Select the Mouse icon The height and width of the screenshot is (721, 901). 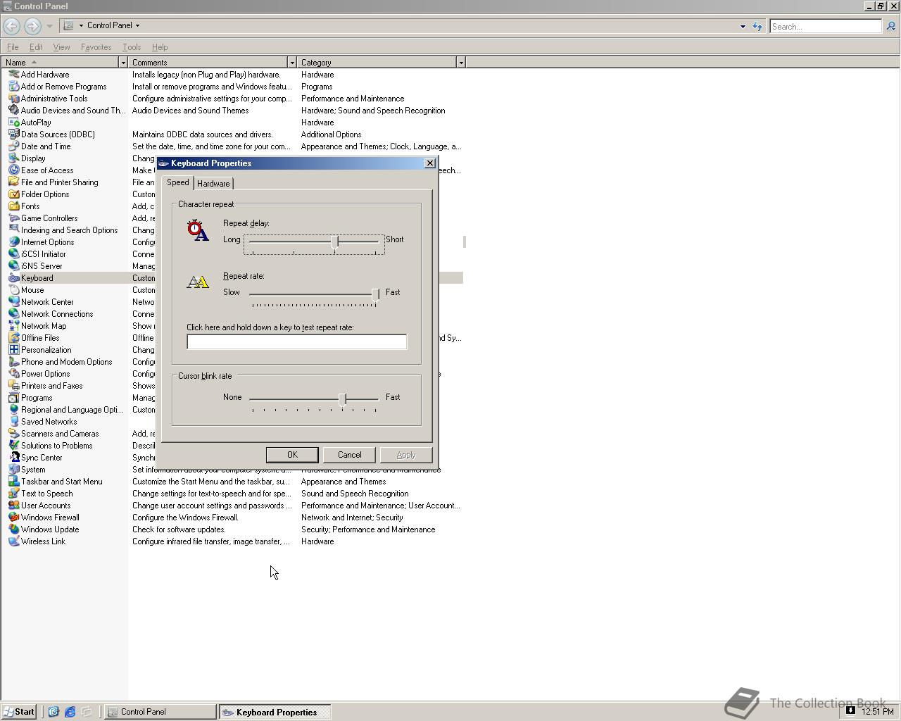13,290
